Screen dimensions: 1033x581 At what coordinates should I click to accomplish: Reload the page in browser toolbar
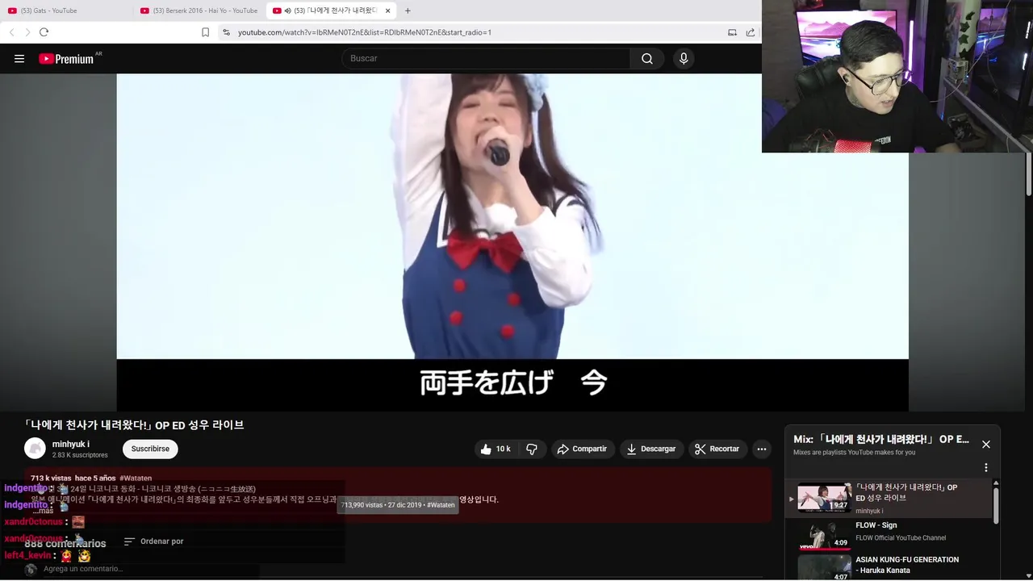(x=44, y=32)
